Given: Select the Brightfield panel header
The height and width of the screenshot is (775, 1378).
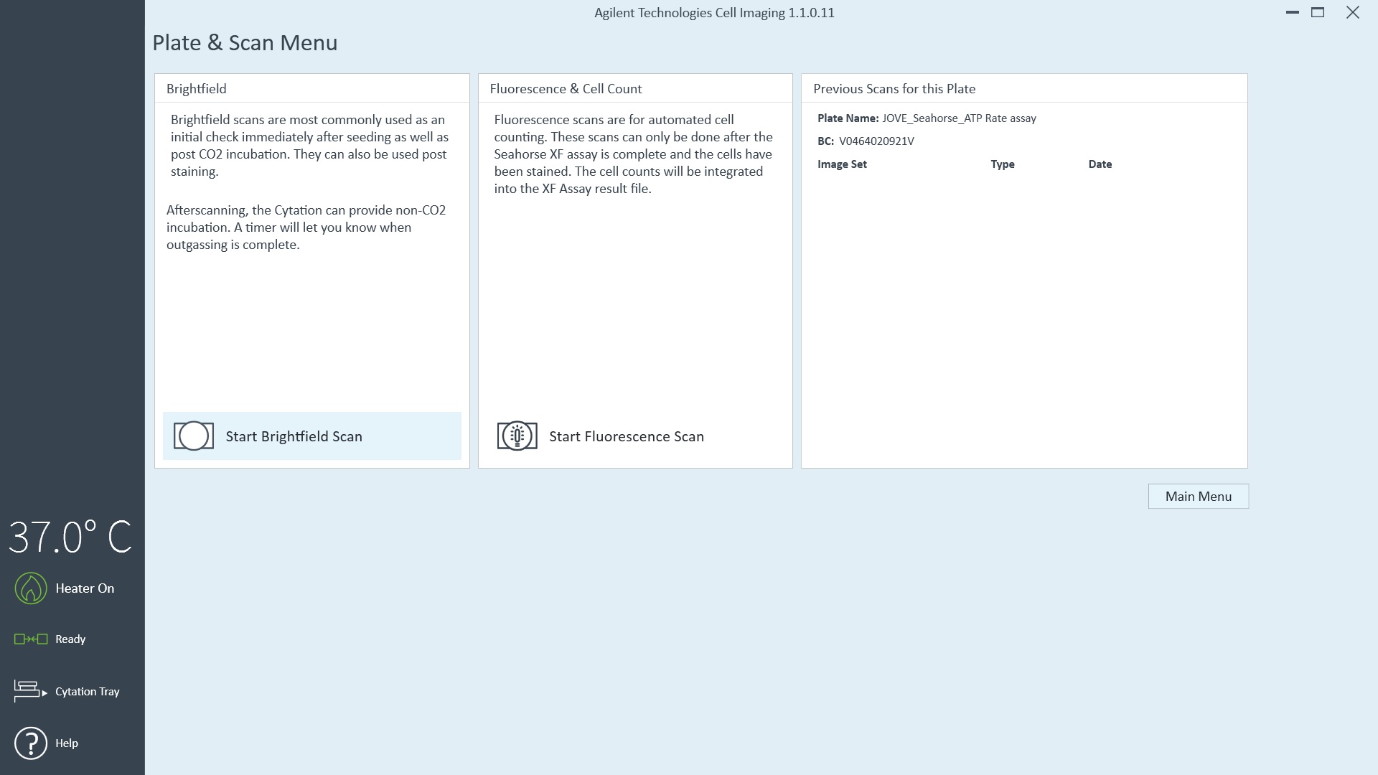Looking at the screenshot, I should pyautogui.click(x=197, y=89).
